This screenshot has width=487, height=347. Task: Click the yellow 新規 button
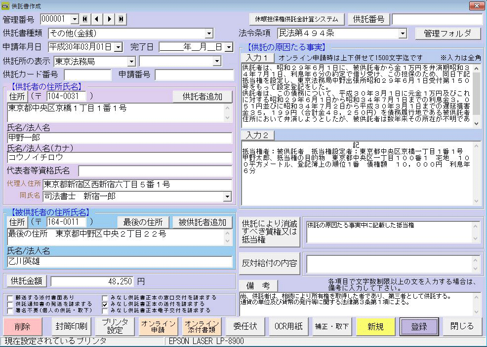(x=376, y=326)
